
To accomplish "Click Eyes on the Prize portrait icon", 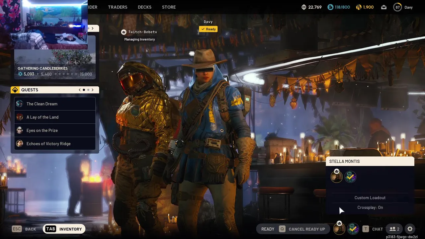I will pos(20,130).
